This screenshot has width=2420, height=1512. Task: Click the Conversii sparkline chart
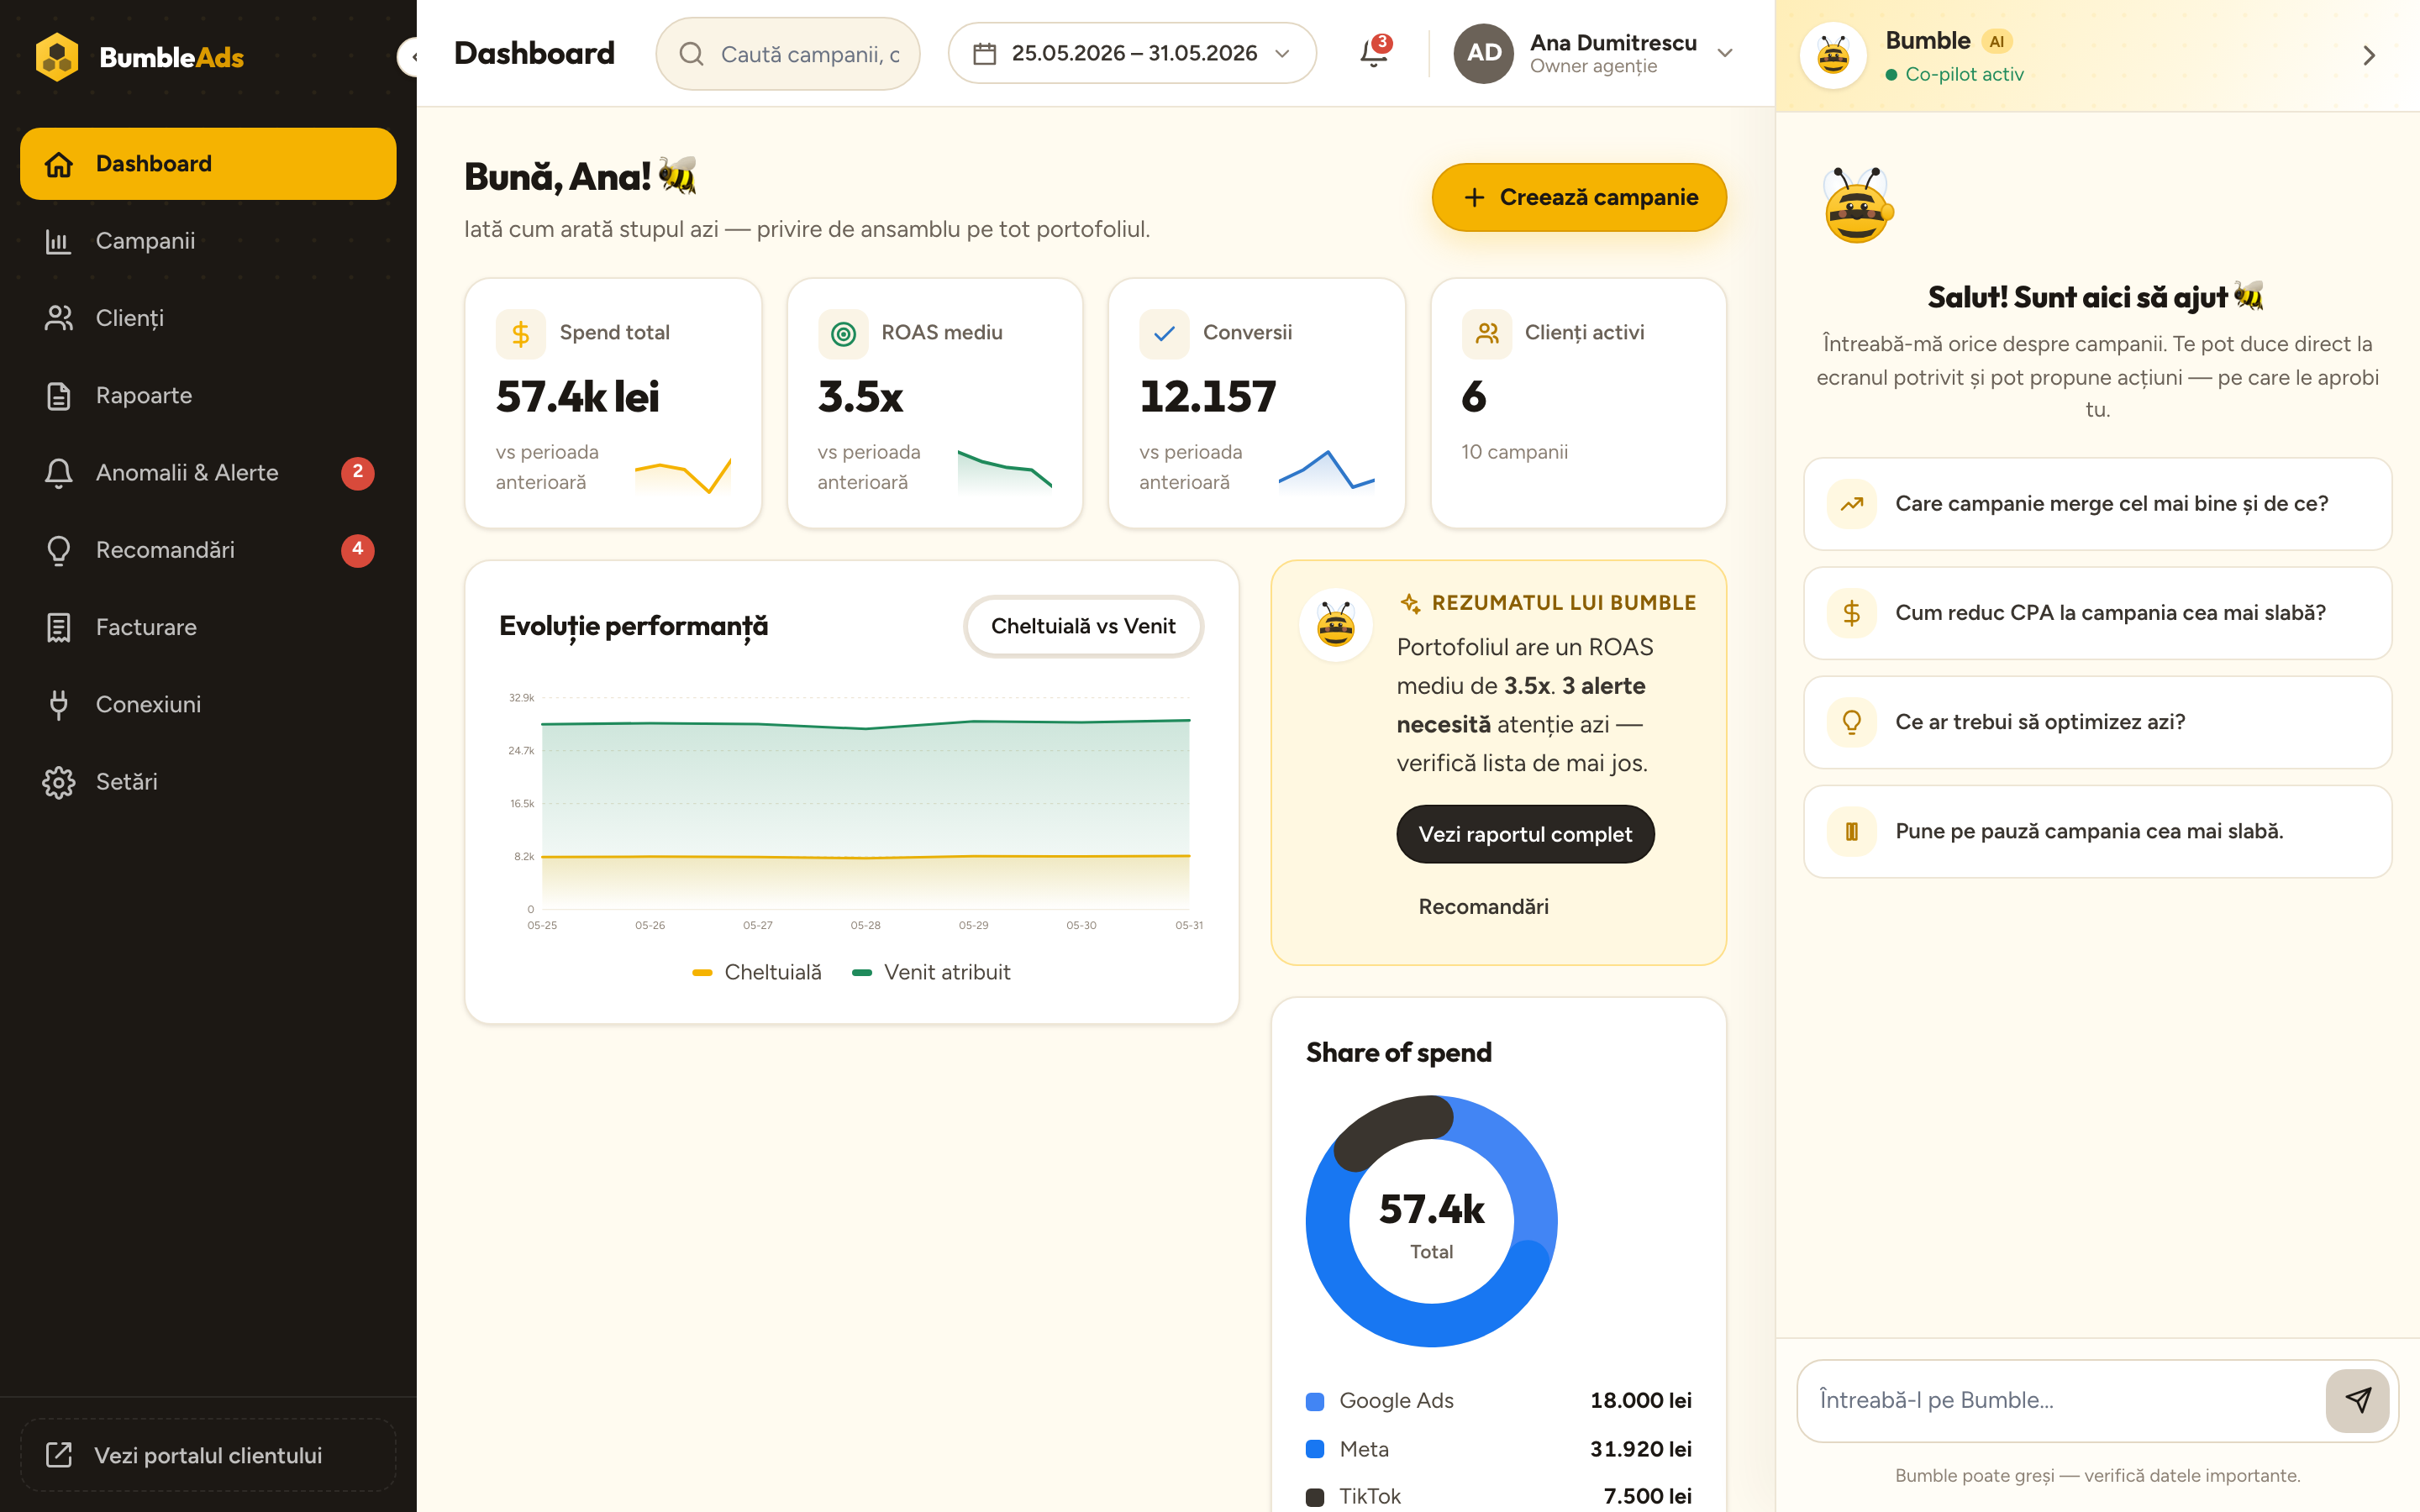tap(1327, 470)
